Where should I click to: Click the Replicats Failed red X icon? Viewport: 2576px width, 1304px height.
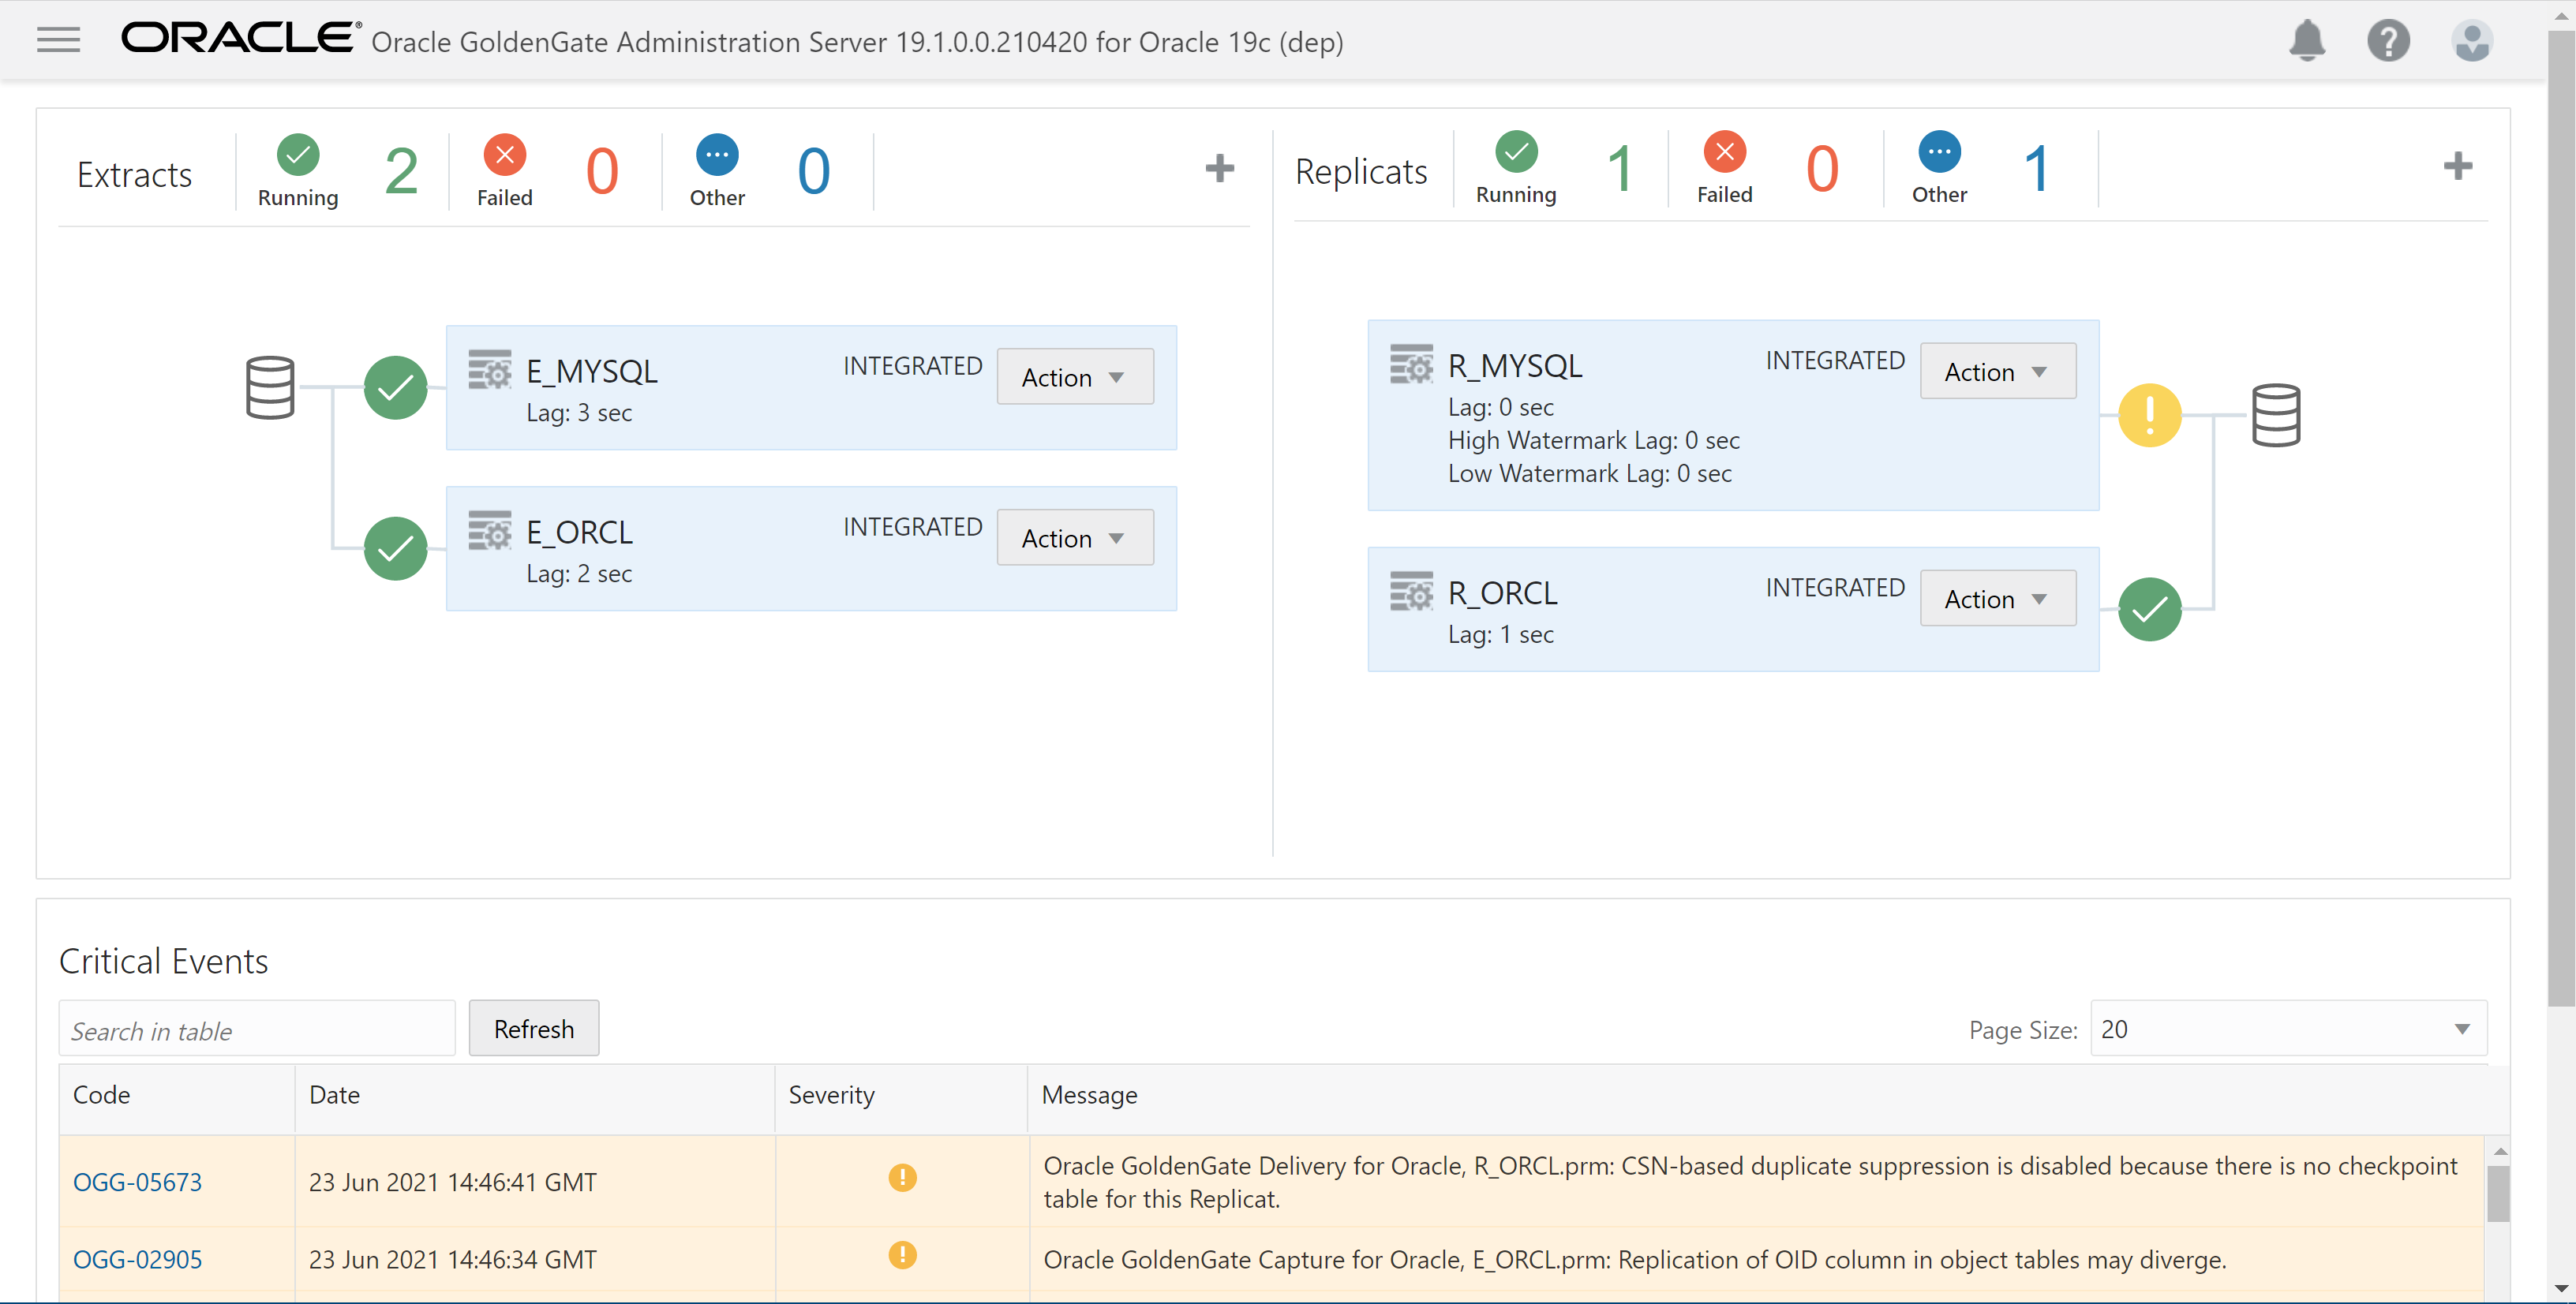tap(1725, 152)
